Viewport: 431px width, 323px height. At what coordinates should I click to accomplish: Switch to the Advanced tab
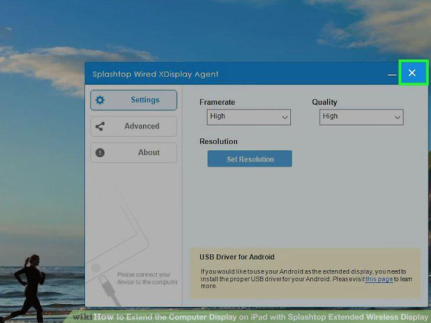[134, 127]
